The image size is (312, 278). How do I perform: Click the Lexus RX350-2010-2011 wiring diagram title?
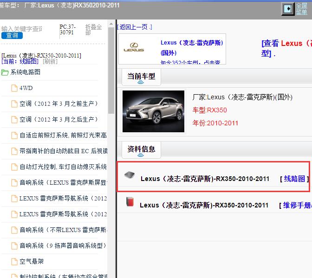[x=205, y=179]
